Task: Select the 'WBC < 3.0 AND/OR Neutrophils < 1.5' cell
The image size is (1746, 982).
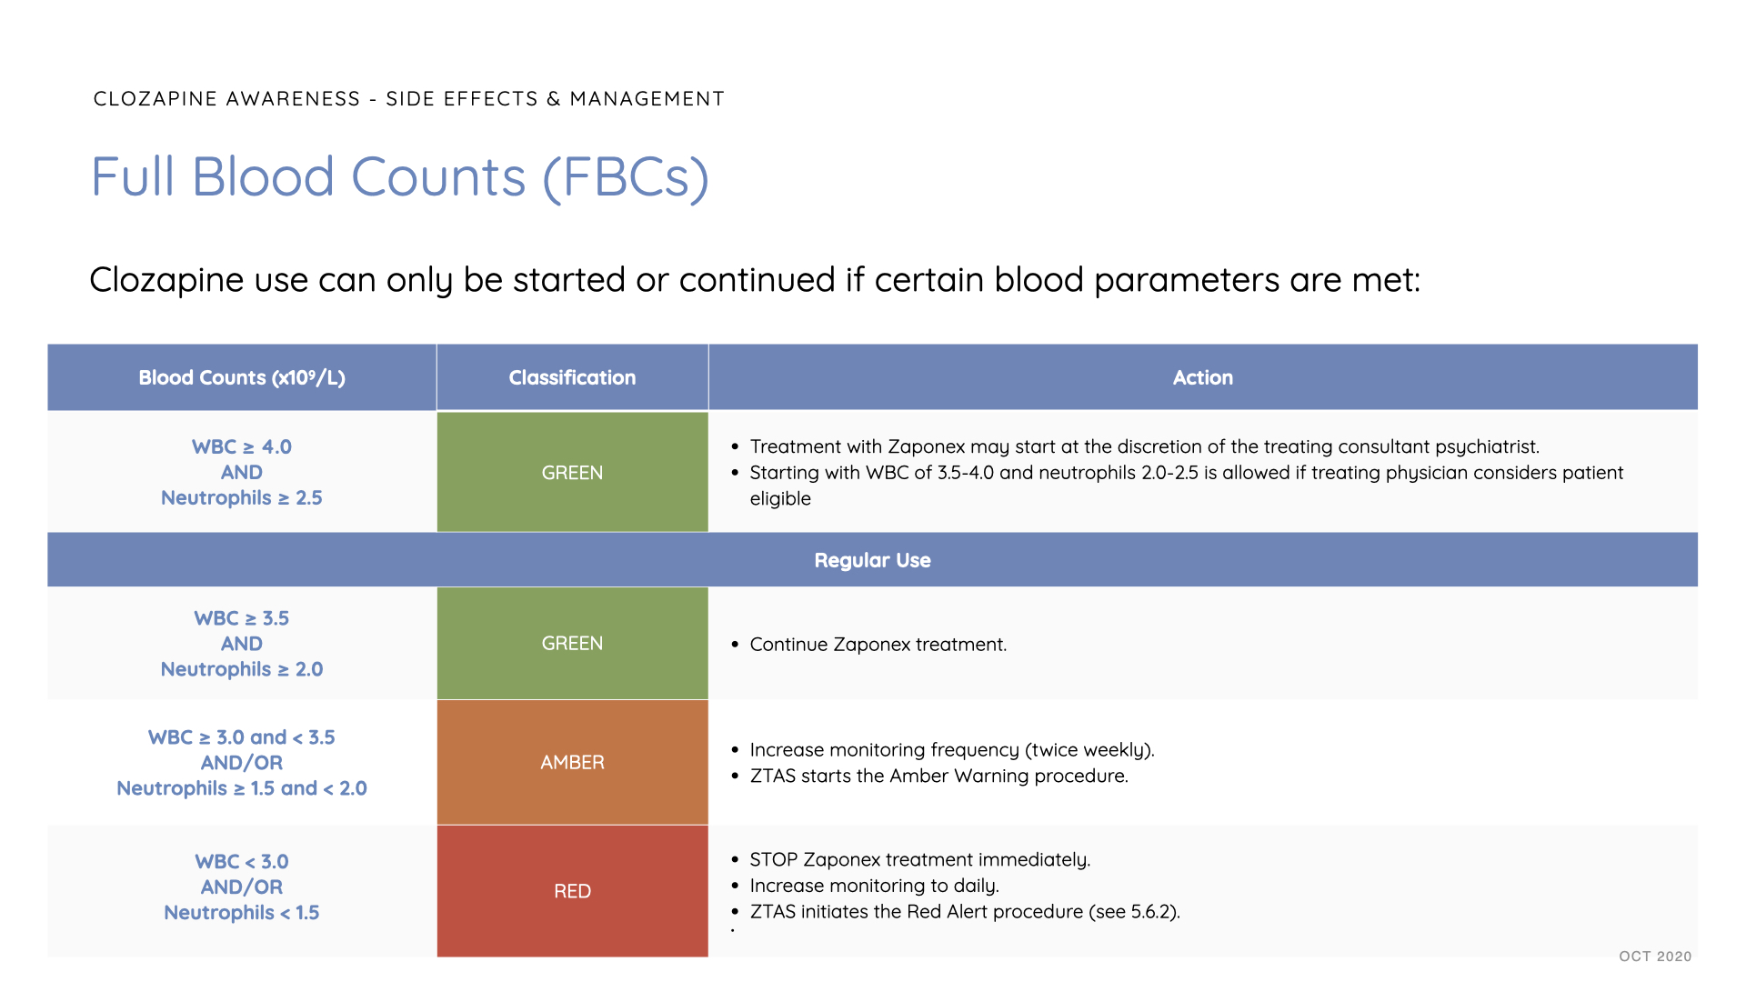Action: [242, 887]
